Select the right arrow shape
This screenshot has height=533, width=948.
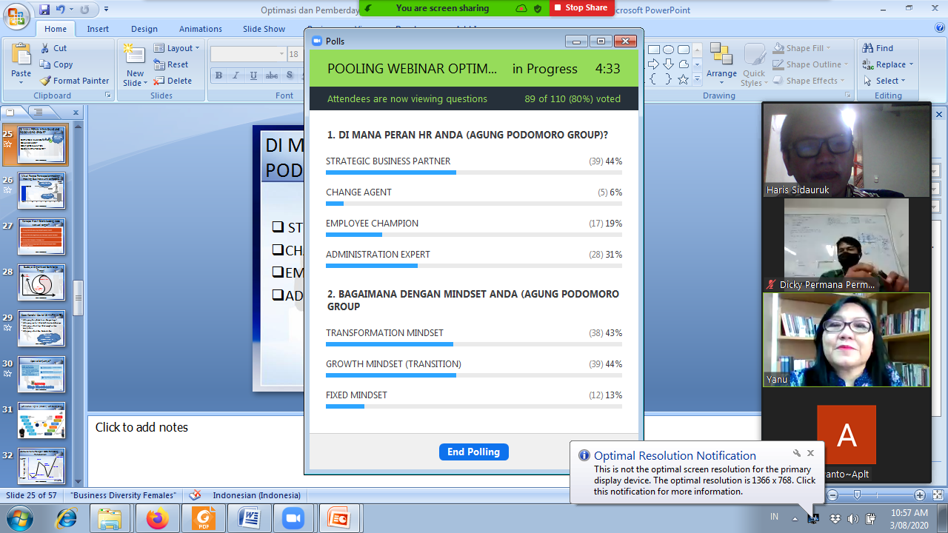654,64
